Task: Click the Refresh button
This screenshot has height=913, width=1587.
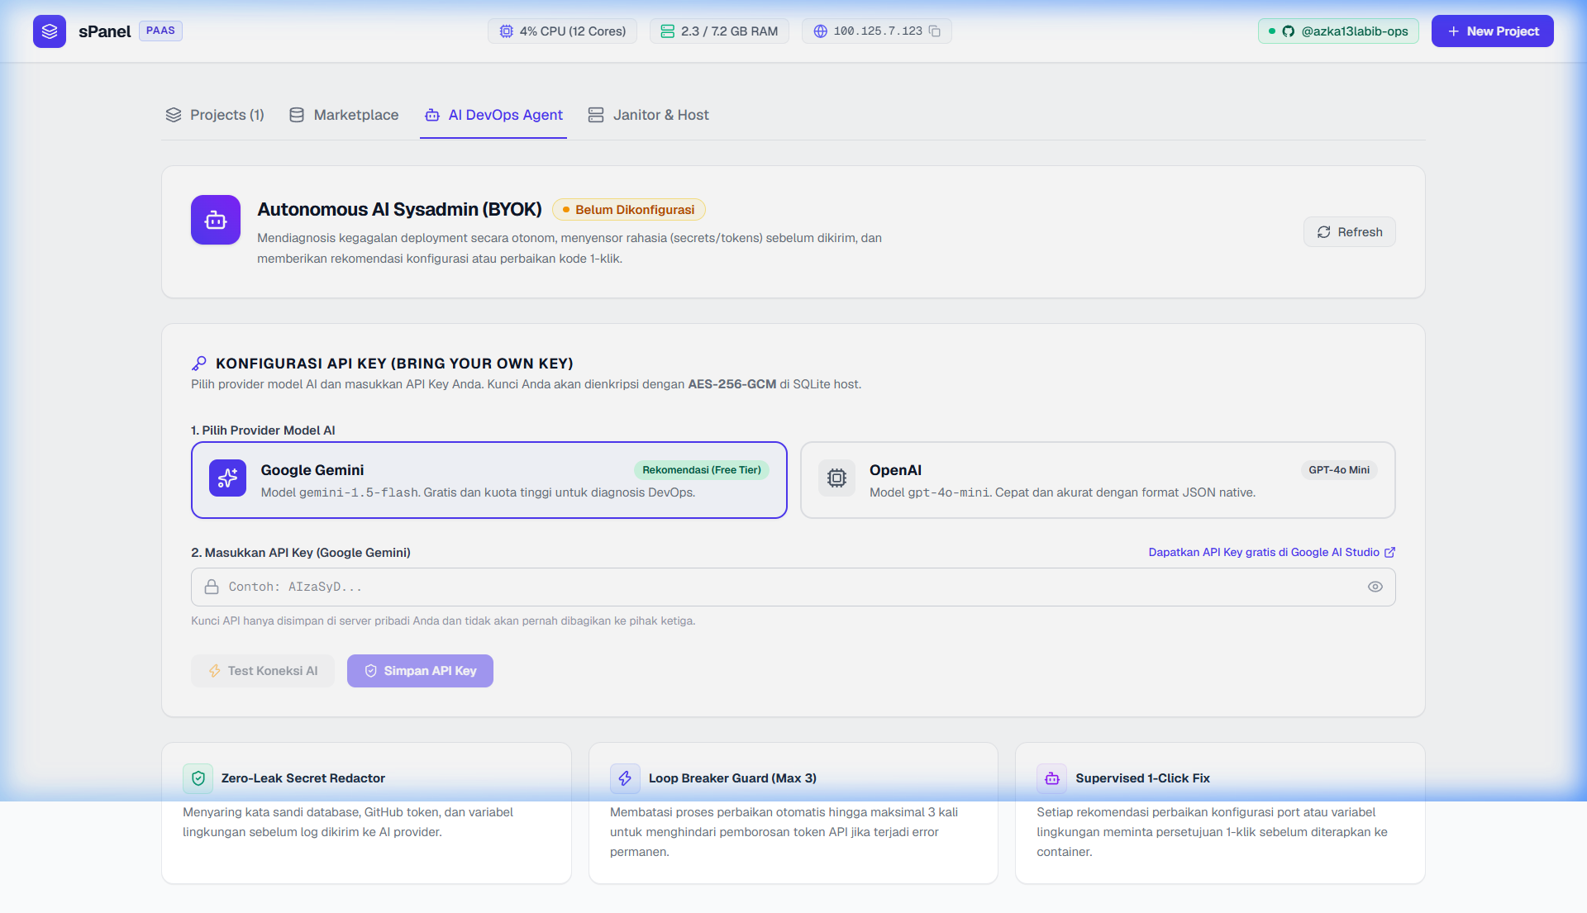Action: coord(1350,232)
